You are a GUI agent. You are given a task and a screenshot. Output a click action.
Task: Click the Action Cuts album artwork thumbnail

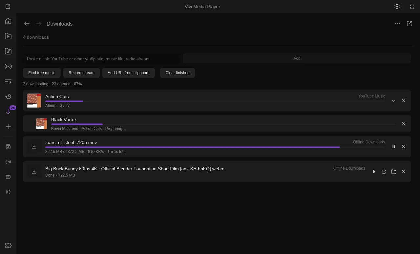(x=34, y=101)
